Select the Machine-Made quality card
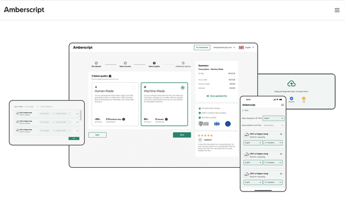 click(164, 104)
